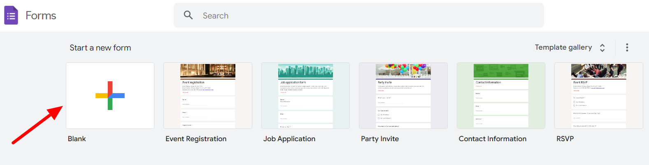Click the Event Registration label

(x=196, y=139)
